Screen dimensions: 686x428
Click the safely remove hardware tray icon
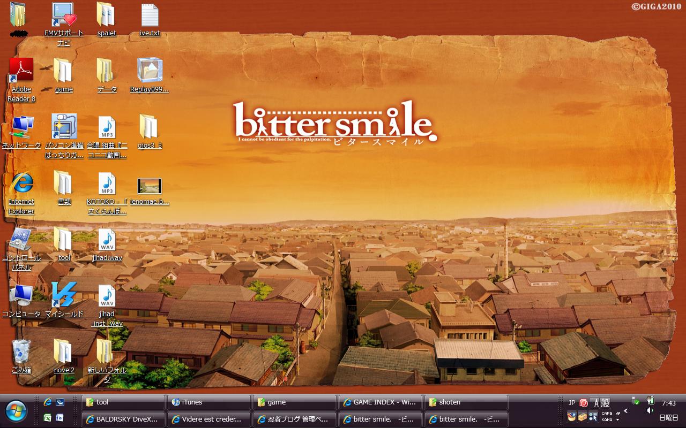point(636,401)
